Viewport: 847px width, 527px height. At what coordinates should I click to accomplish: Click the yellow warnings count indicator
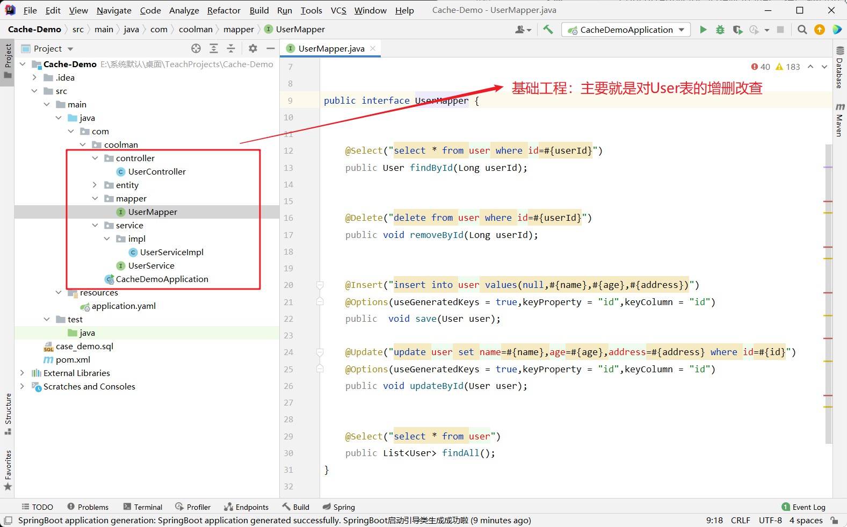click(788, 67)
